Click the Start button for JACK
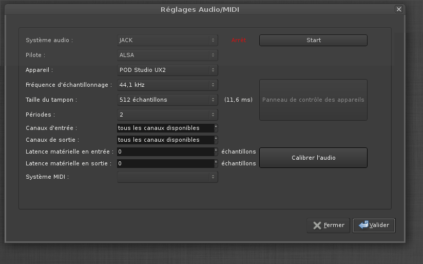Screen dimensions: 423x264 (x=313, y=40)
